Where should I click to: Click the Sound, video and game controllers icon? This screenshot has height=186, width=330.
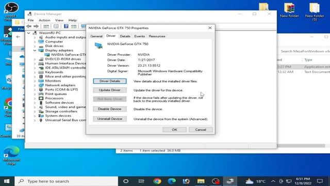[41, 107]
